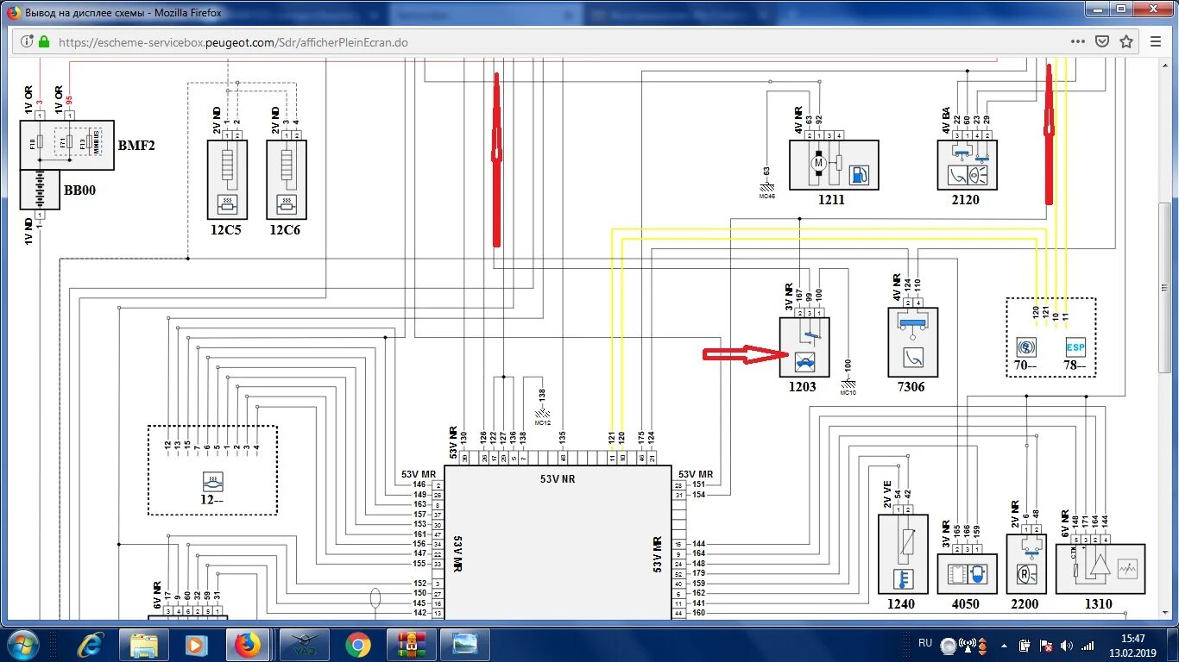Click the 78-- ESP symbol

click(1075, 347)
